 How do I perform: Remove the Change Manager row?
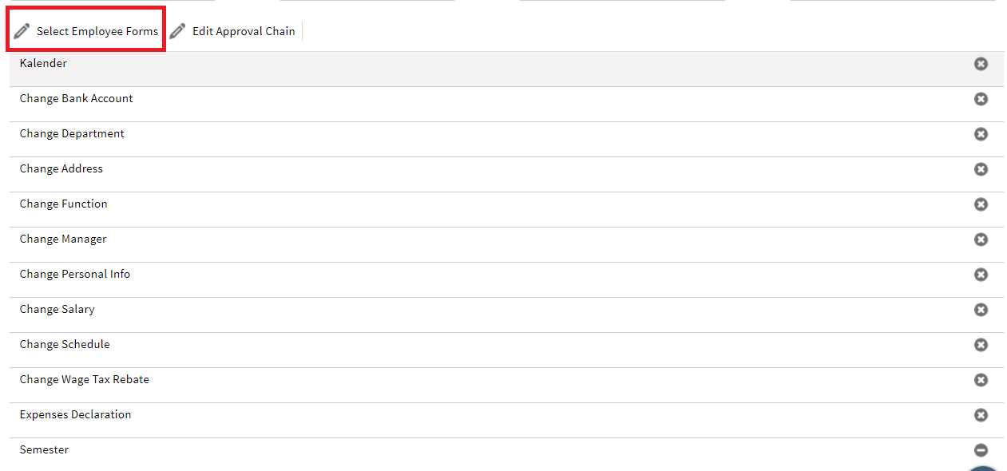pos(981,239)
